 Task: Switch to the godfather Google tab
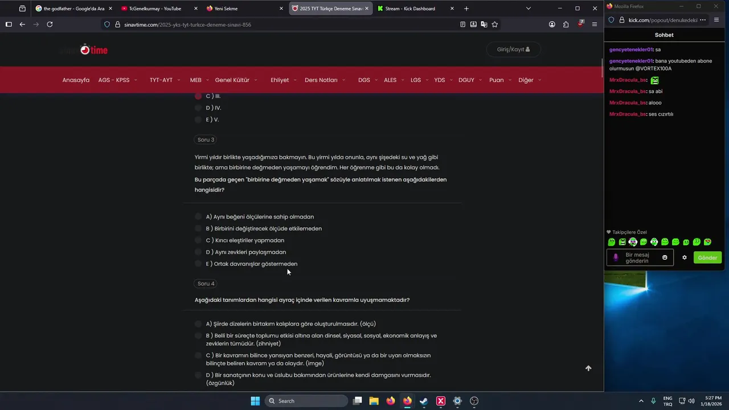tap(73, 9)
